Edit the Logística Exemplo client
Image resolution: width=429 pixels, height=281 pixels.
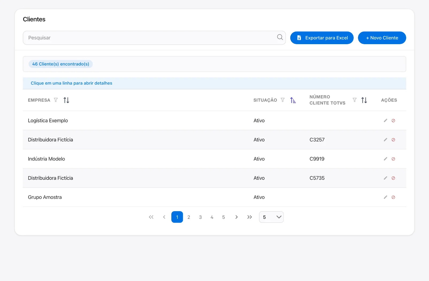[385, 120]
